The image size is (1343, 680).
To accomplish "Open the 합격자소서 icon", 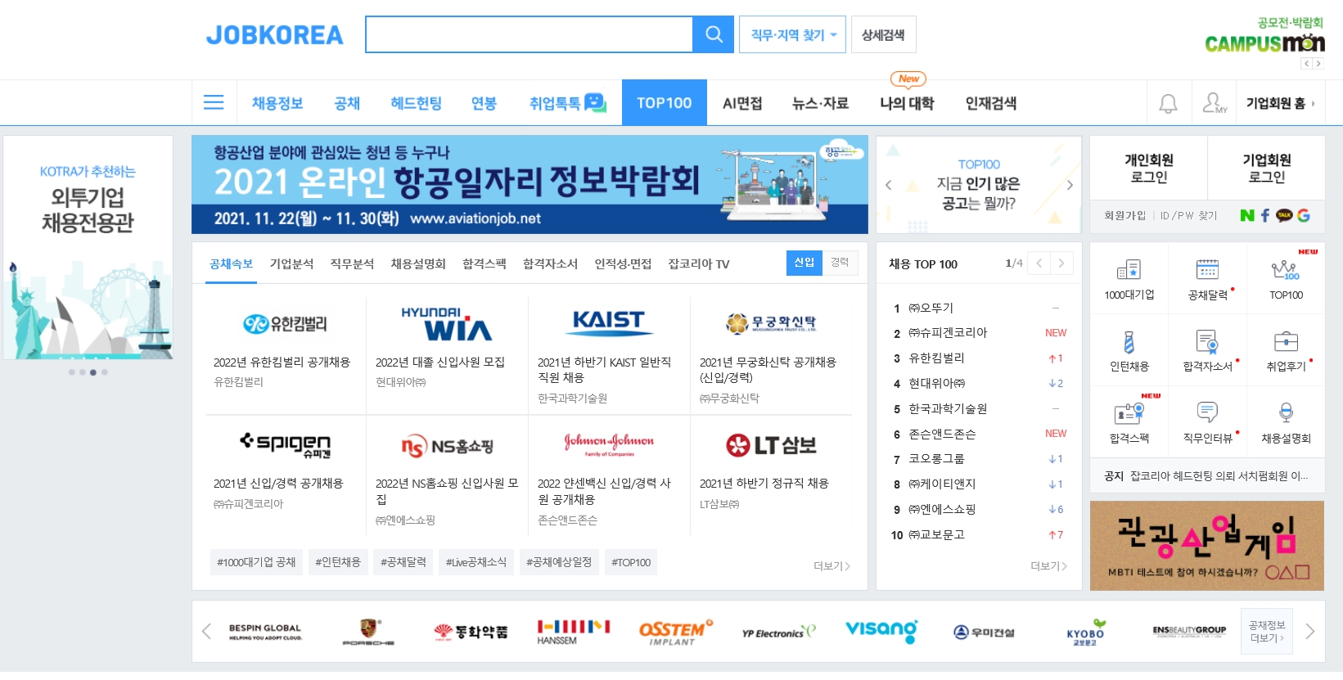I will (x=1208, y=341).
